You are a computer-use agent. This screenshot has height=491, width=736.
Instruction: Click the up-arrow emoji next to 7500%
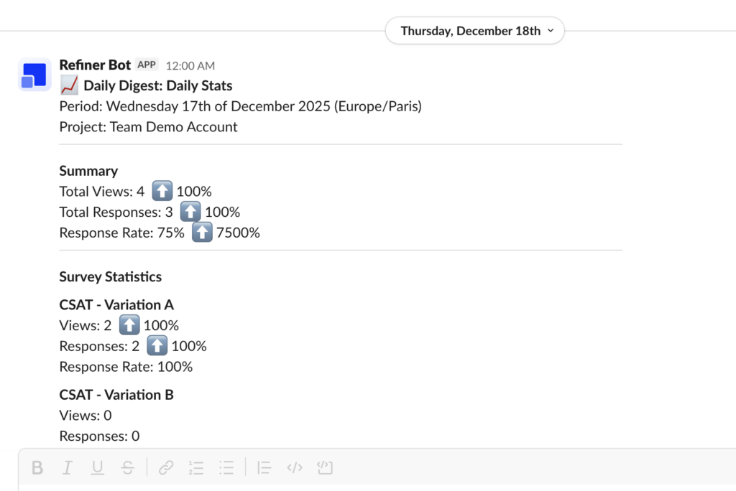[x=202, y=233]
